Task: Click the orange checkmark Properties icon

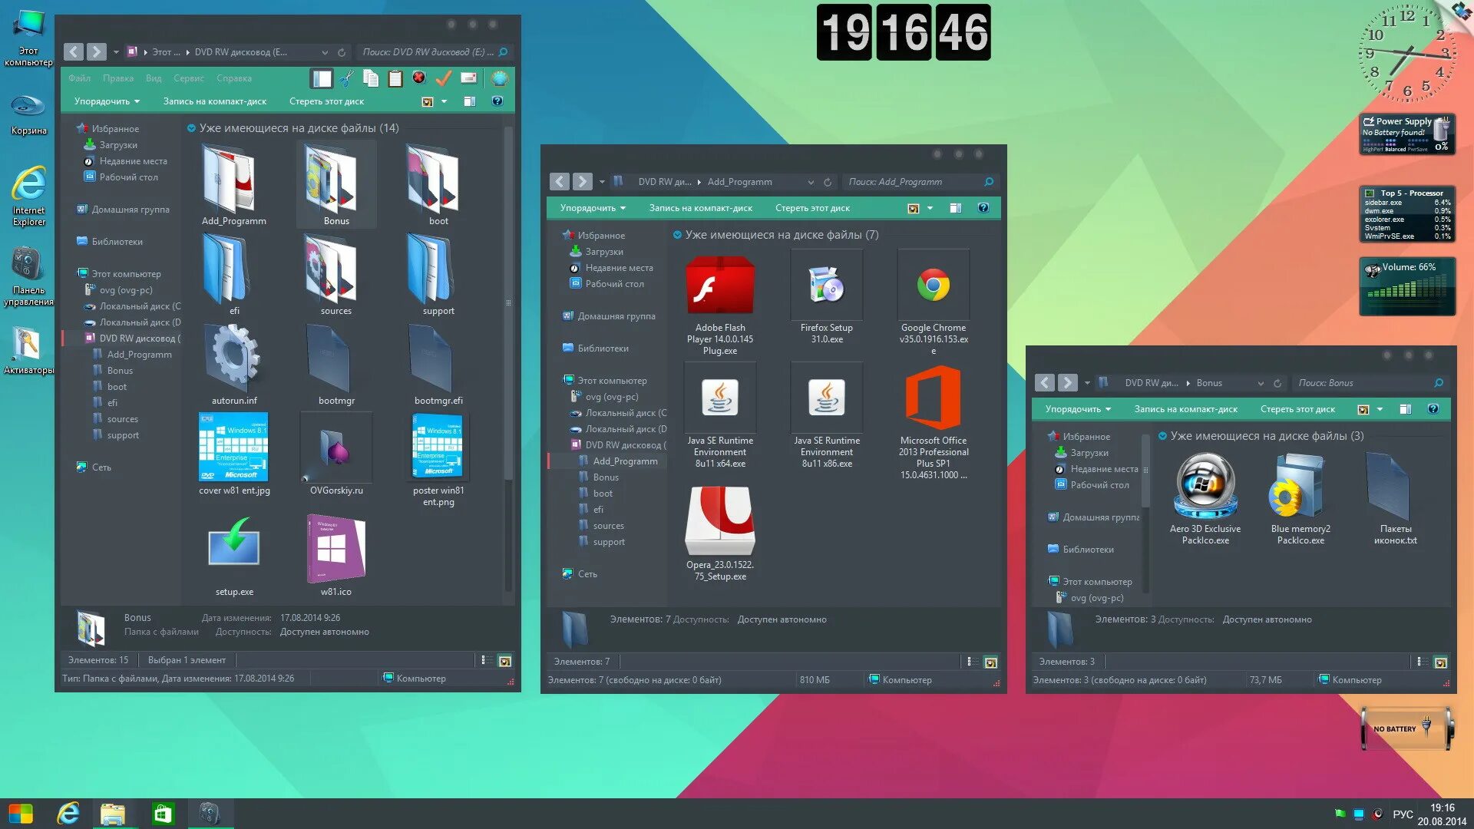Action: [443, 78]
